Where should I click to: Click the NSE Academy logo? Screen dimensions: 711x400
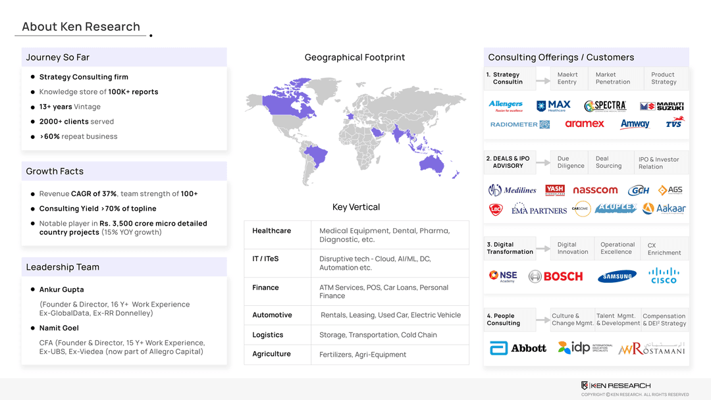click(x=503, y=276)
